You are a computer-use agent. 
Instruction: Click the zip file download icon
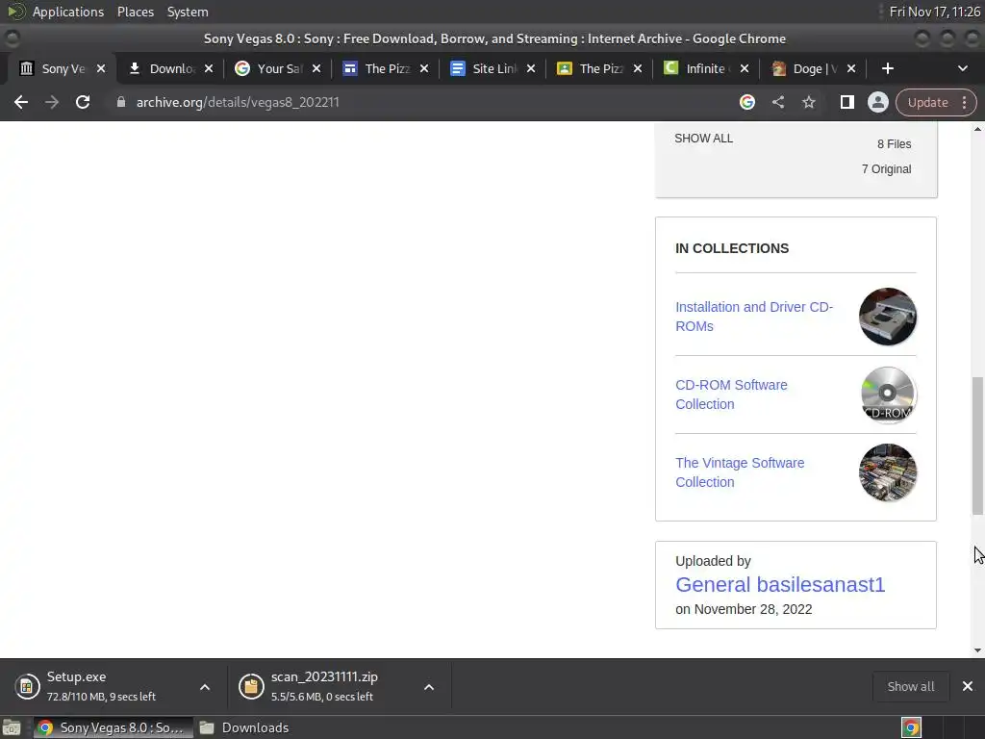click(251, 686)
